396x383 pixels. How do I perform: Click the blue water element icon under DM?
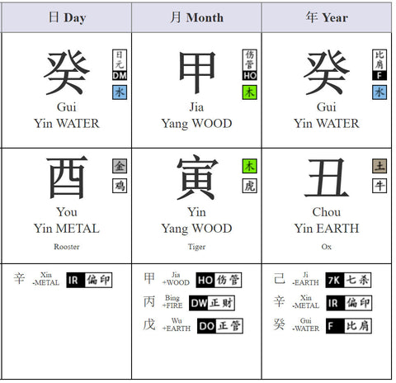(120, 92)
